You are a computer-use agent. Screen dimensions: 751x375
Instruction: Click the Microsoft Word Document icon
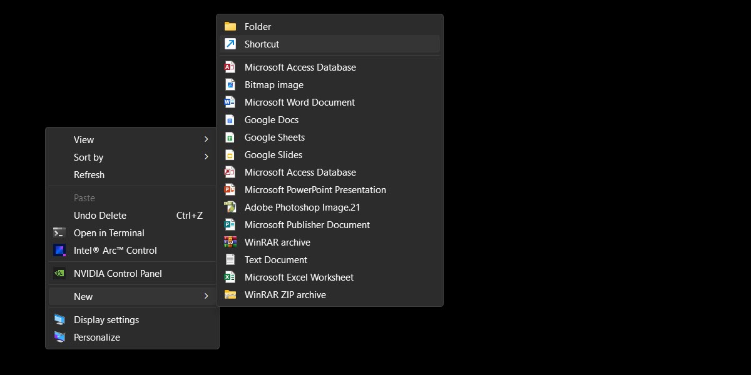click(230, 102)
